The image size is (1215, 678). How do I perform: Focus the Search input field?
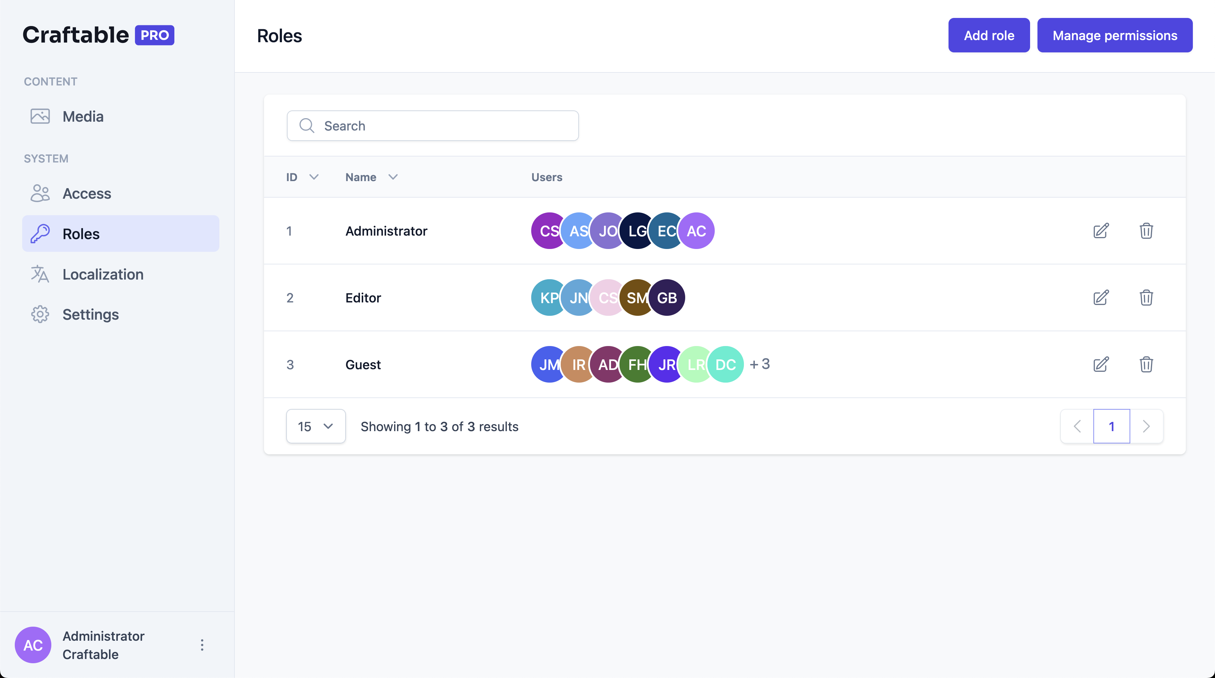point(432,126)
